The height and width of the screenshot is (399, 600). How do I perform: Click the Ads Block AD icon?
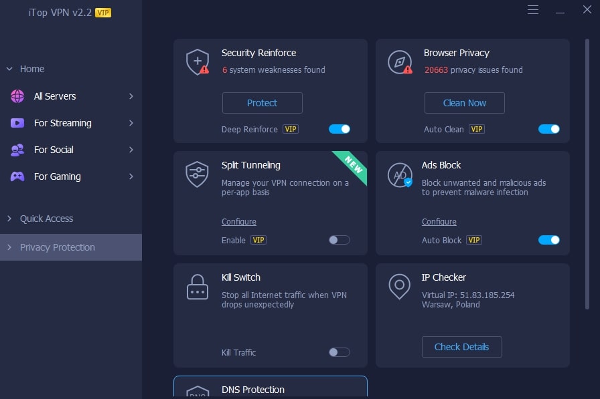point(400,175)
